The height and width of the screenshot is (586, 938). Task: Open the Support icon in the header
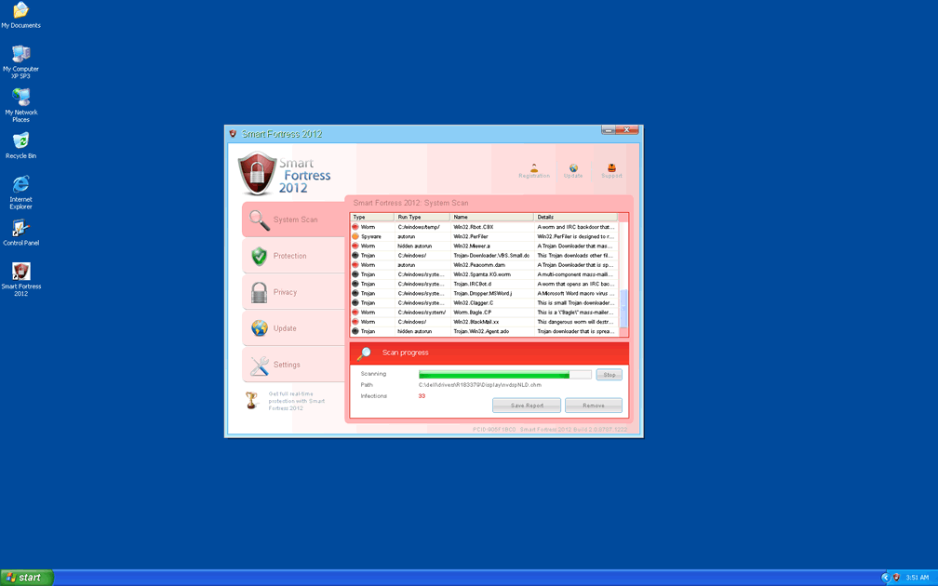click(x=611, y=170)
